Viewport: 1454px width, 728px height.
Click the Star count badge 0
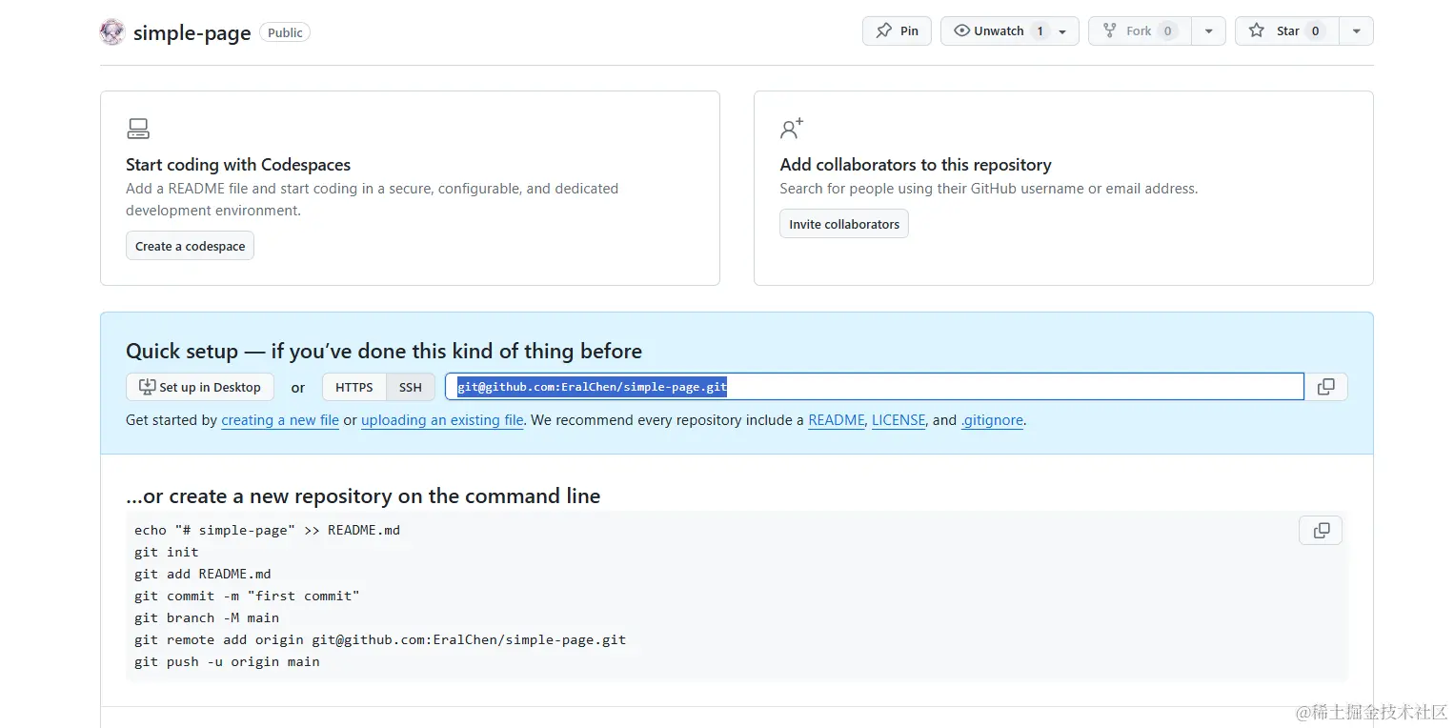[1315, 30]
